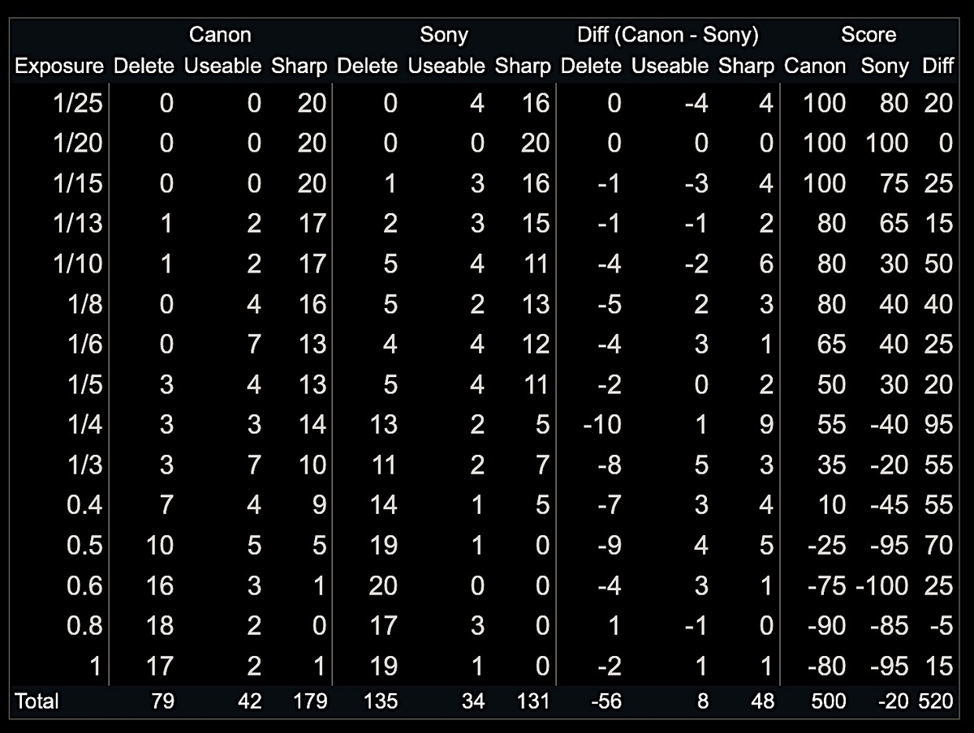Click the Sony score '65' in 1/13 row
This screenshot has height=733, width=974.
point(893,223)
